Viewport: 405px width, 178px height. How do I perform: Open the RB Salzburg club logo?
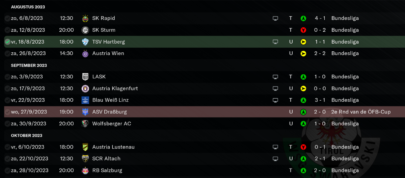click(85, 171)
